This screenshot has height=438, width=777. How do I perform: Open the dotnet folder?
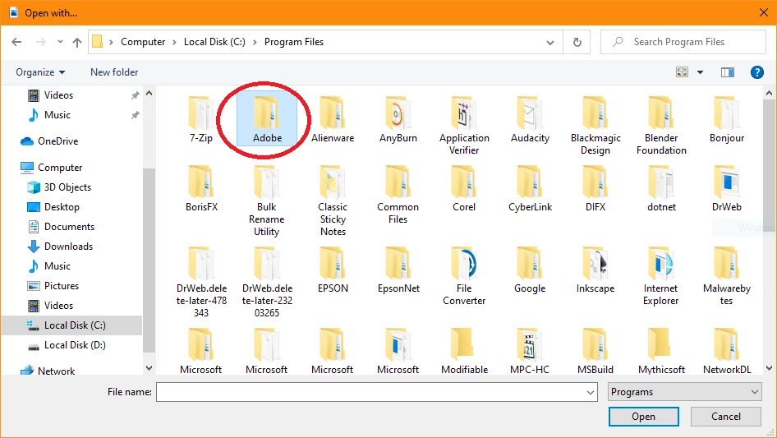point(661,189)
